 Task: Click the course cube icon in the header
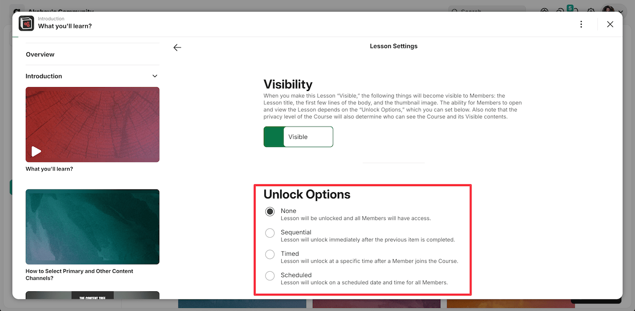point(26,23)
